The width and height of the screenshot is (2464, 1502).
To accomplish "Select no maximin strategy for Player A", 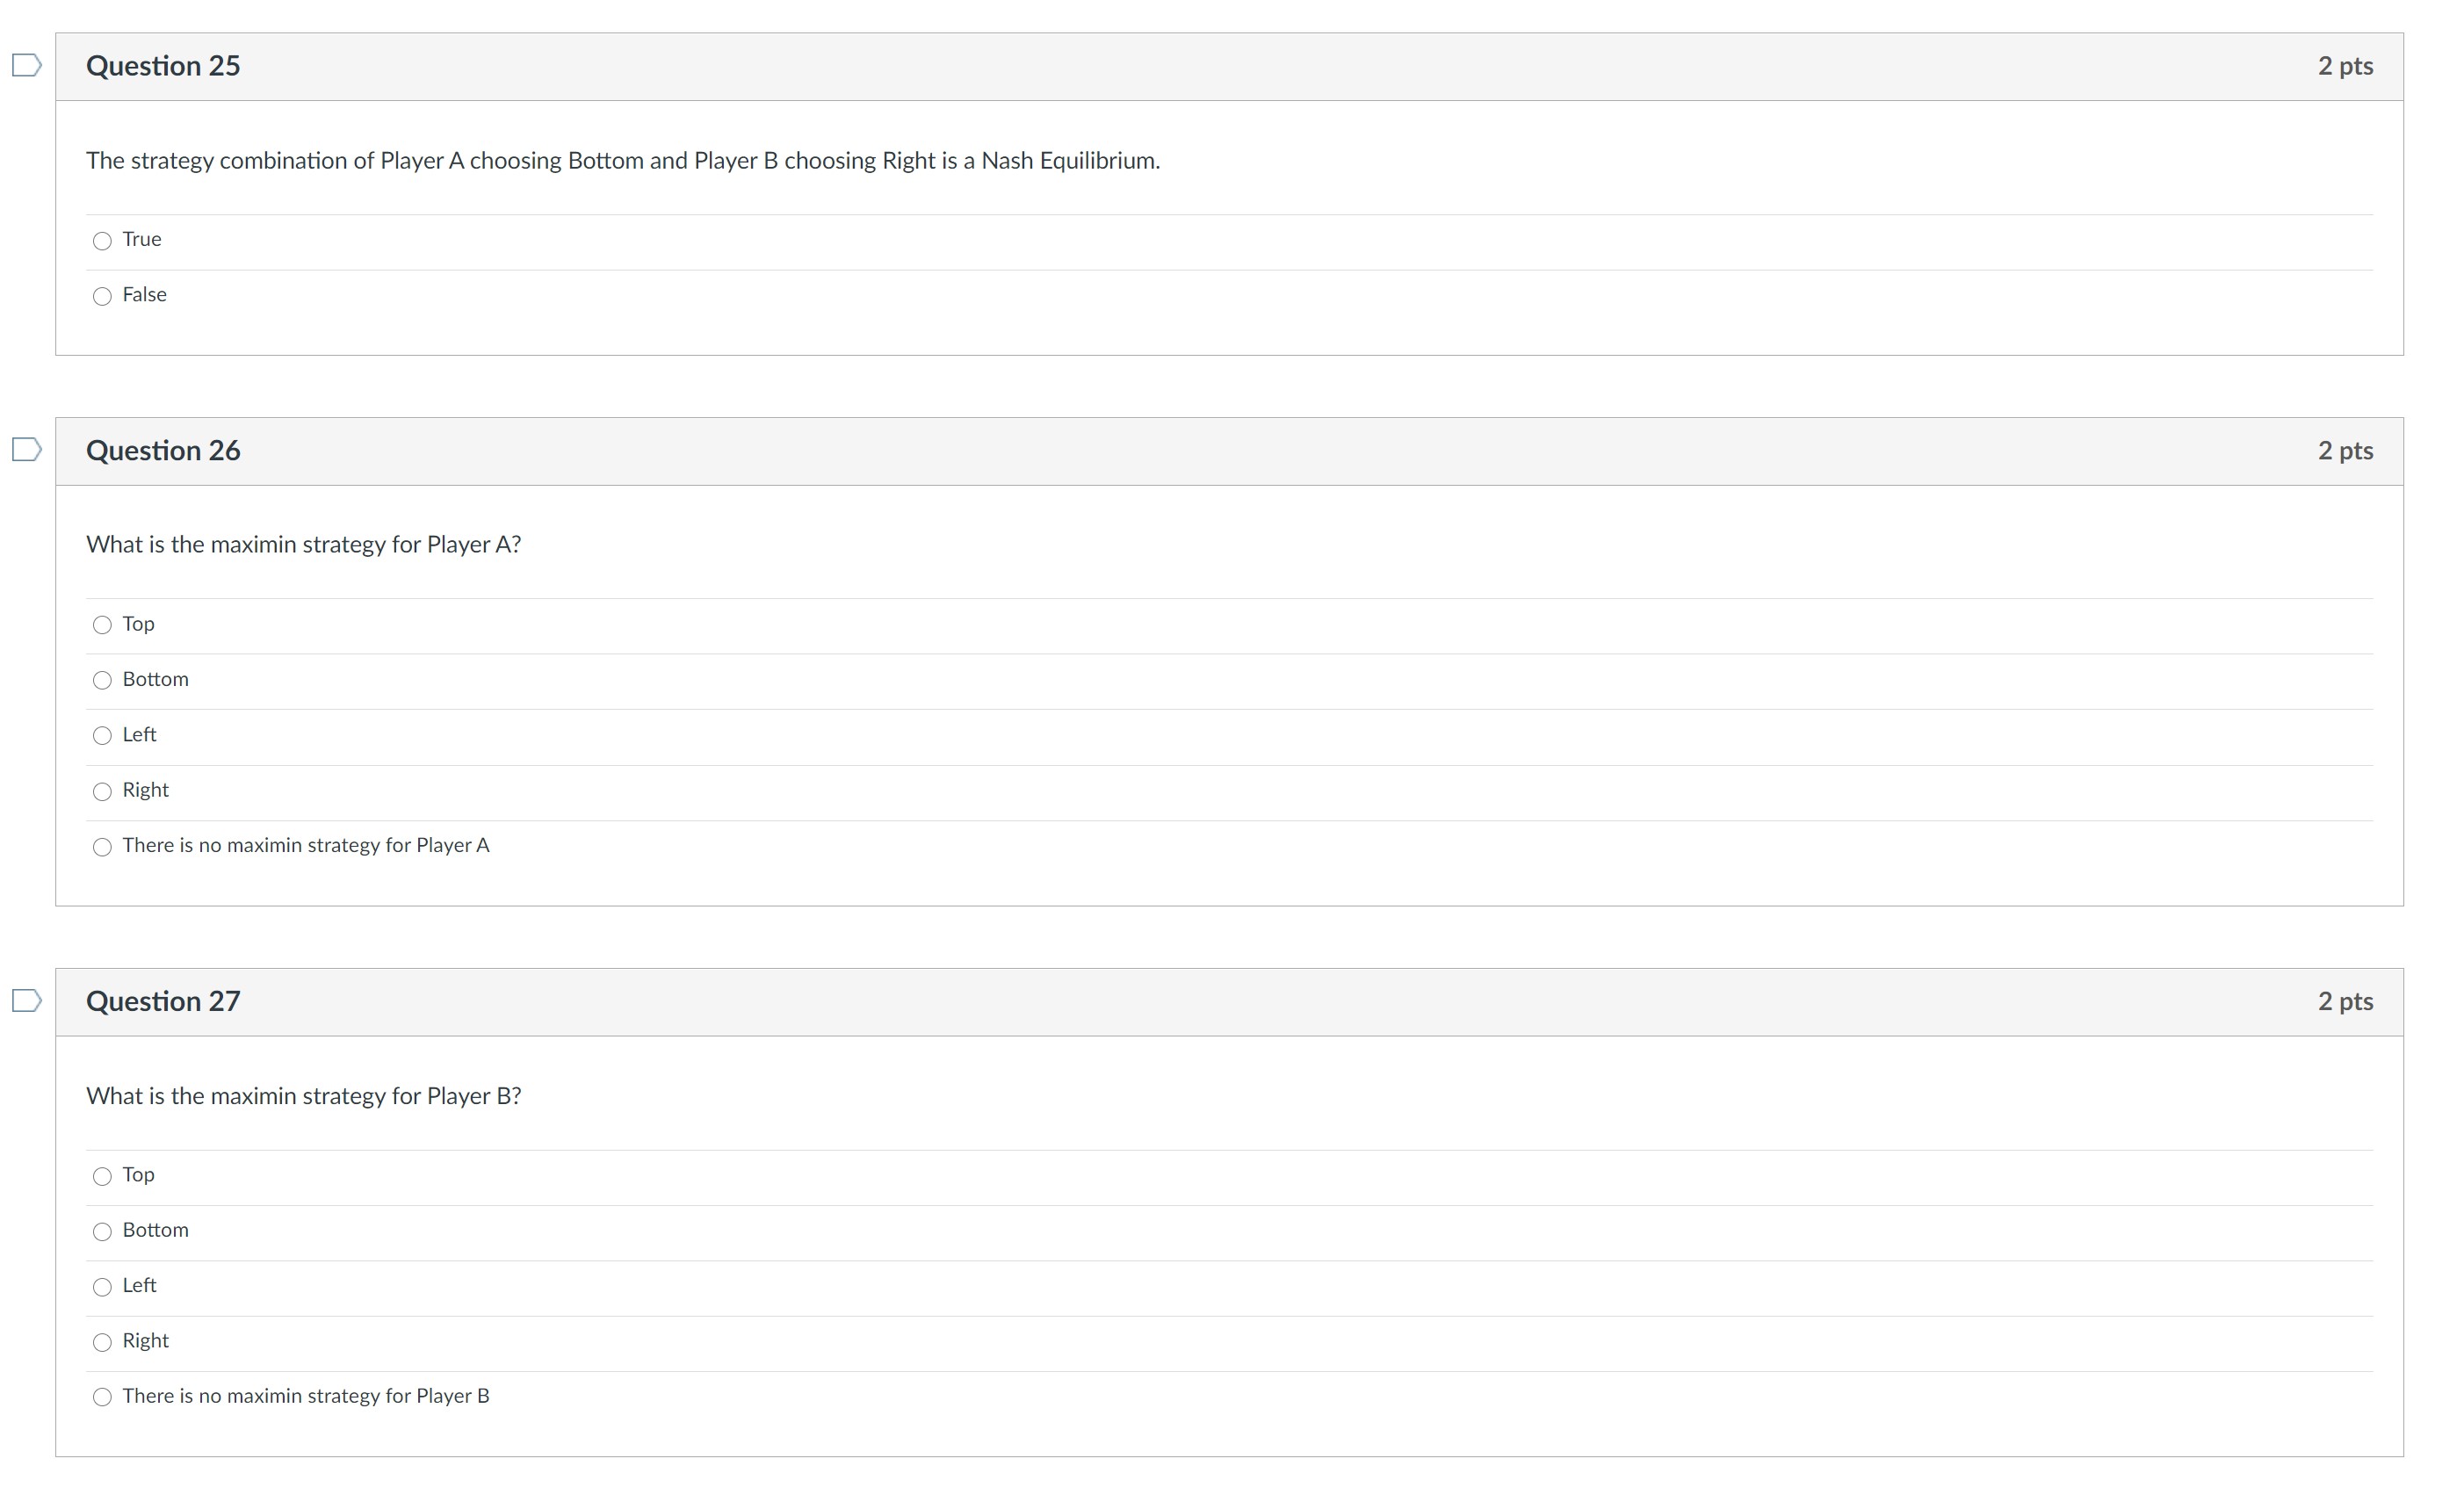I will (102, 848).
